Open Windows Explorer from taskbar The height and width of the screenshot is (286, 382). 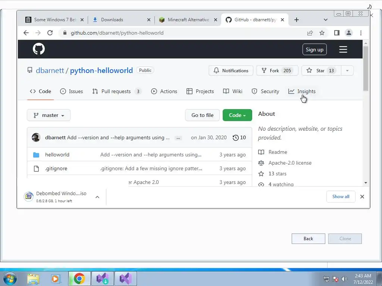33,279
